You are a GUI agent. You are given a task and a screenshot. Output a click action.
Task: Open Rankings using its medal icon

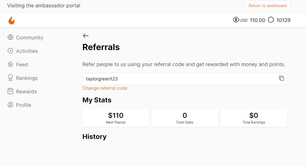click(10, 78)
